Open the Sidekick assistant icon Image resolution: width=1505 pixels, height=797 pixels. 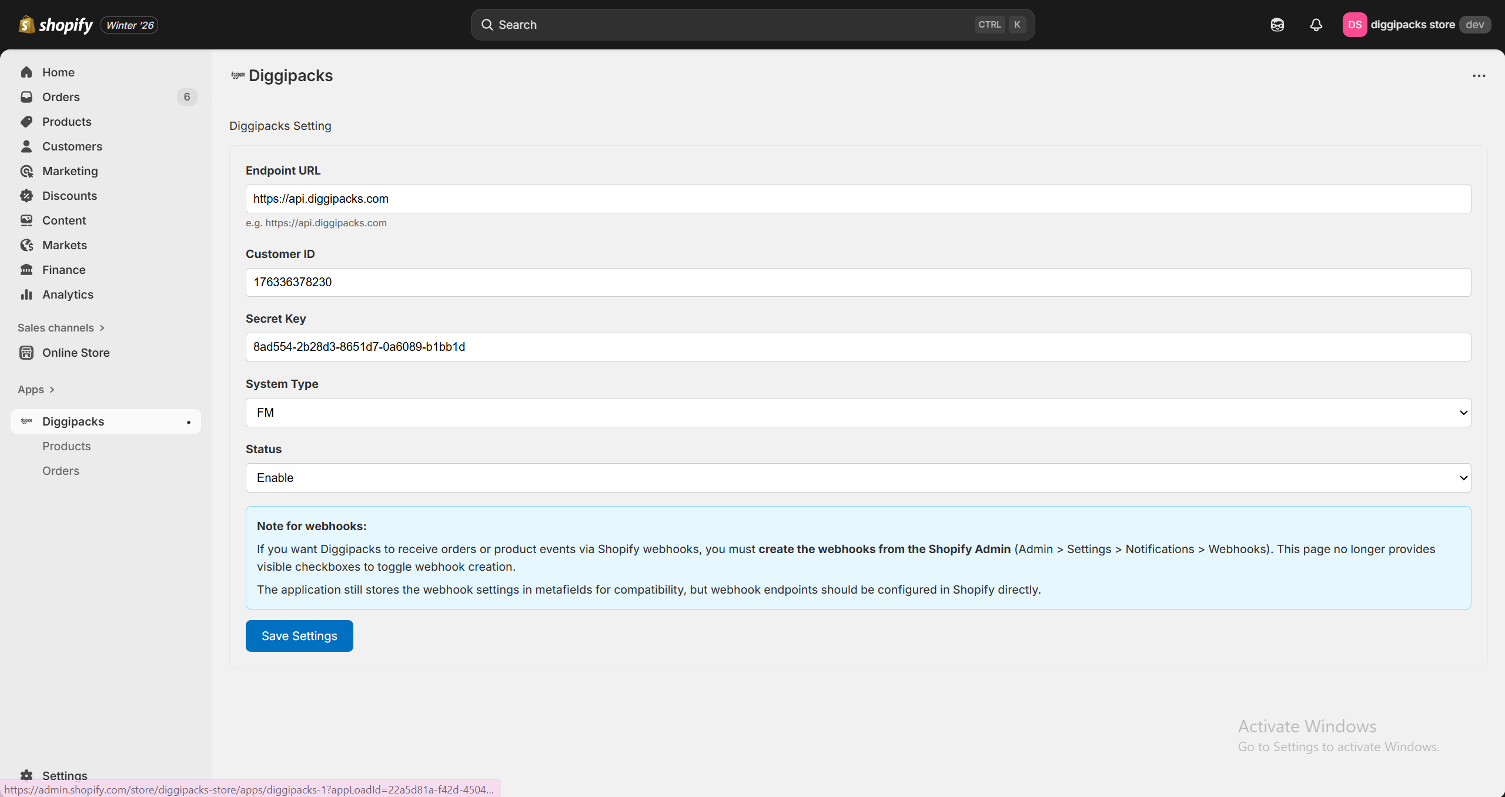pos(1277,25)
